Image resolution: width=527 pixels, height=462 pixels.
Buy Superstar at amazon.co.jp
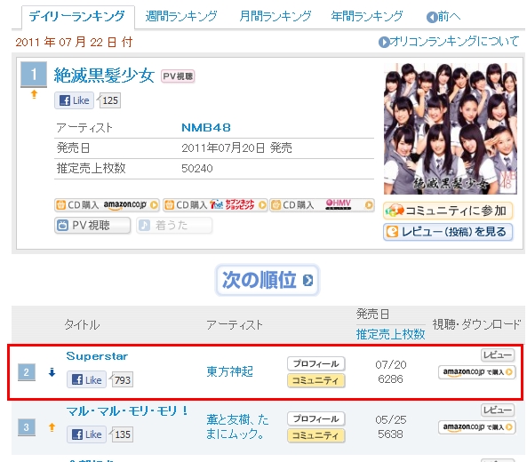[476, 372]
